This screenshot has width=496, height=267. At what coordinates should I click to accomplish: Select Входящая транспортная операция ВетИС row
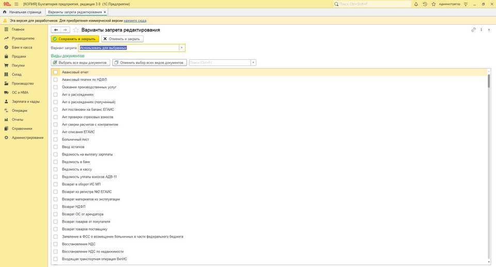(x=269, y=259)
